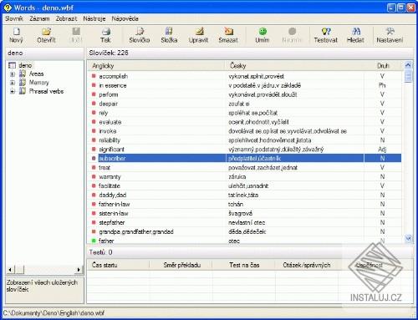This screenshot has width=418, height=320.
Task: Open the Zobrazit menu
Action: click(x=66, y=18)
